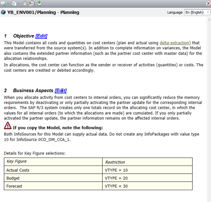Click the add comment icon in toolbar
Viewport: 211px width, 202px height.
pyautogui.click(x=3, y=3)
